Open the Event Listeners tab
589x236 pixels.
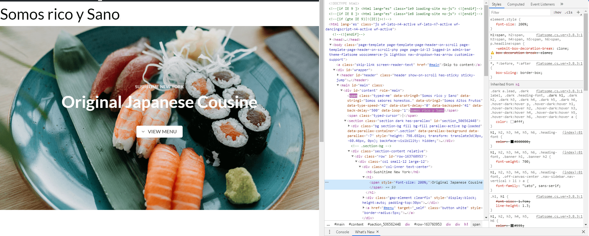pyautogui.click(x=543, y=4)
